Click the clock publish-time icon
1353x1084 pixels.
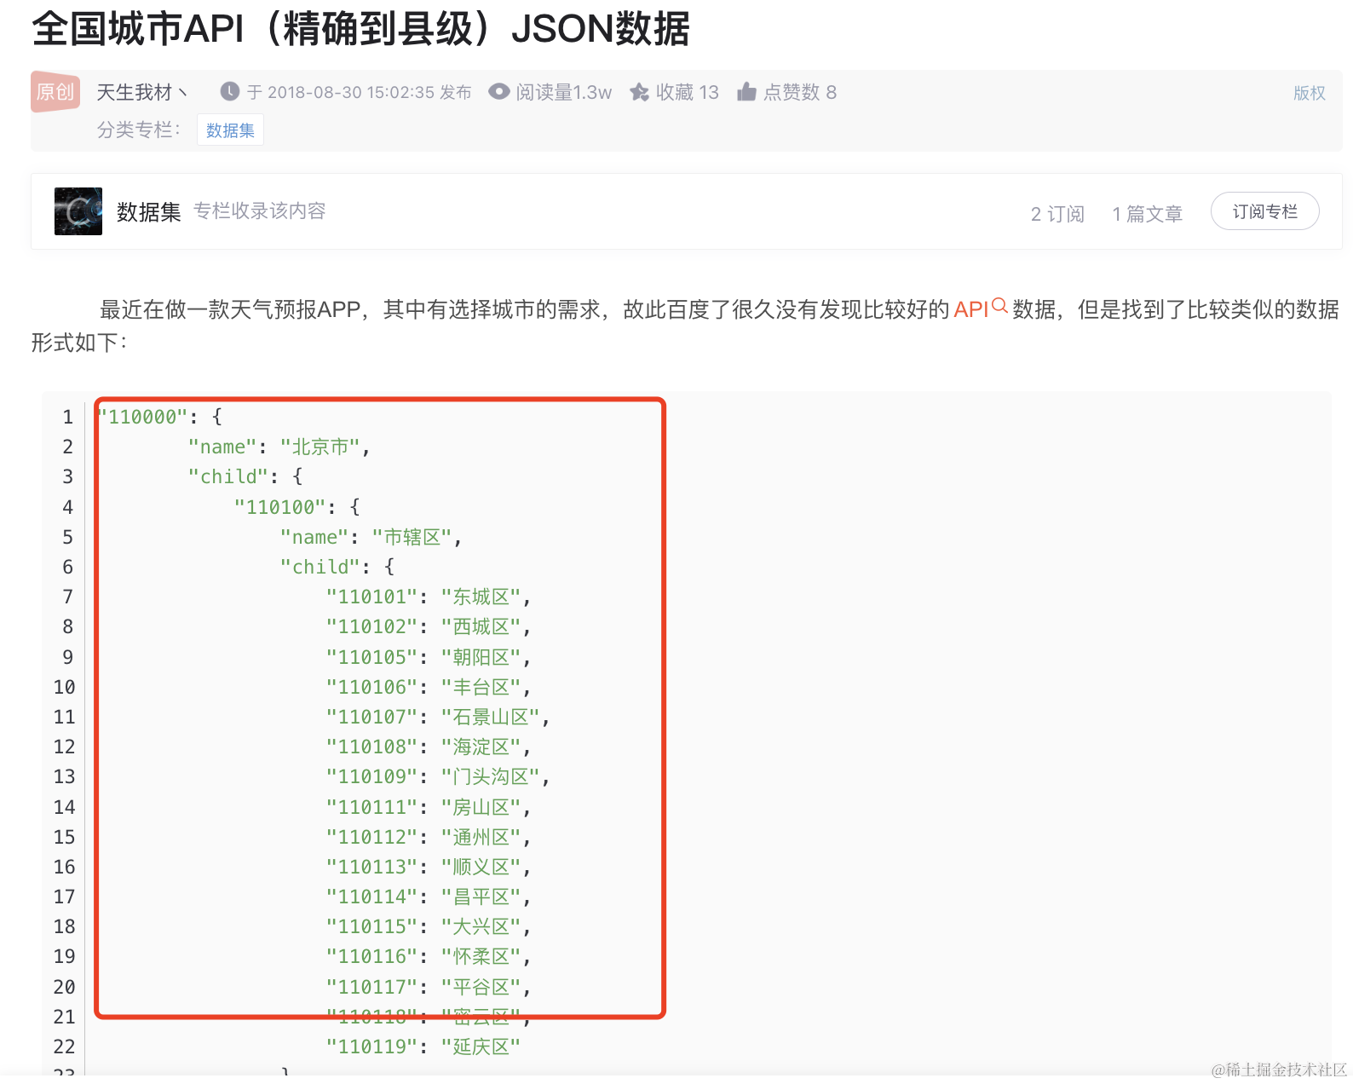(x=229, y=91)
